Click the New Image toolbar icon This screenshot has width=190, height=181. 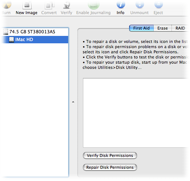(x=27, y=5)
